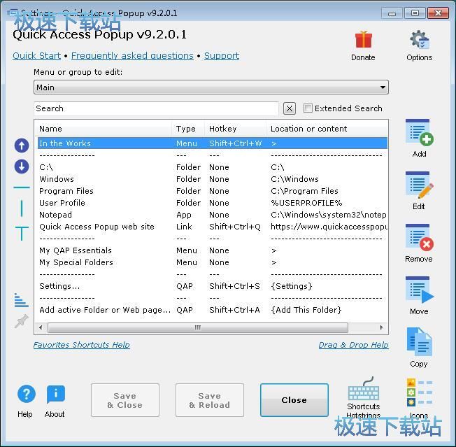Insert a text separator T icon
This screenshot has width=456, height=447.
tap(22, 233)
